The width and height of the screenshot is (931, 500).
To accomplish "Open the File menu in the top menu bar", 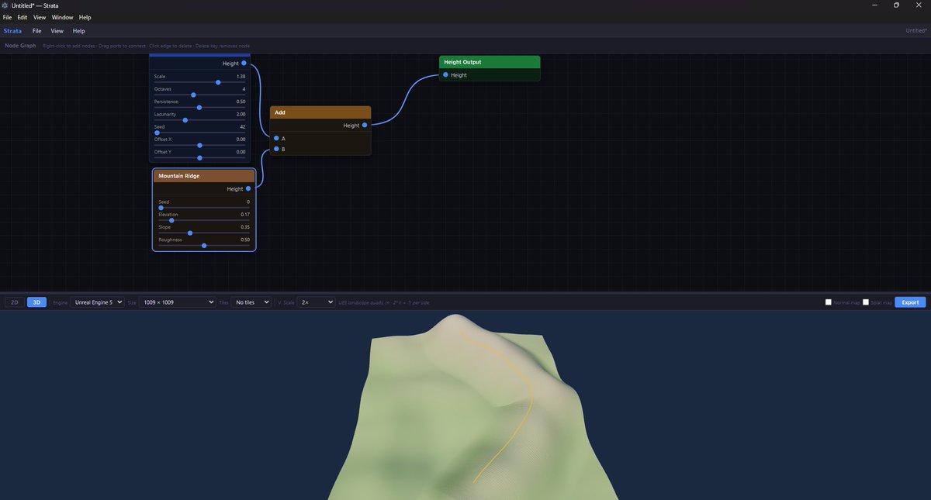I will pyautogui.click(x=7, y=17).
